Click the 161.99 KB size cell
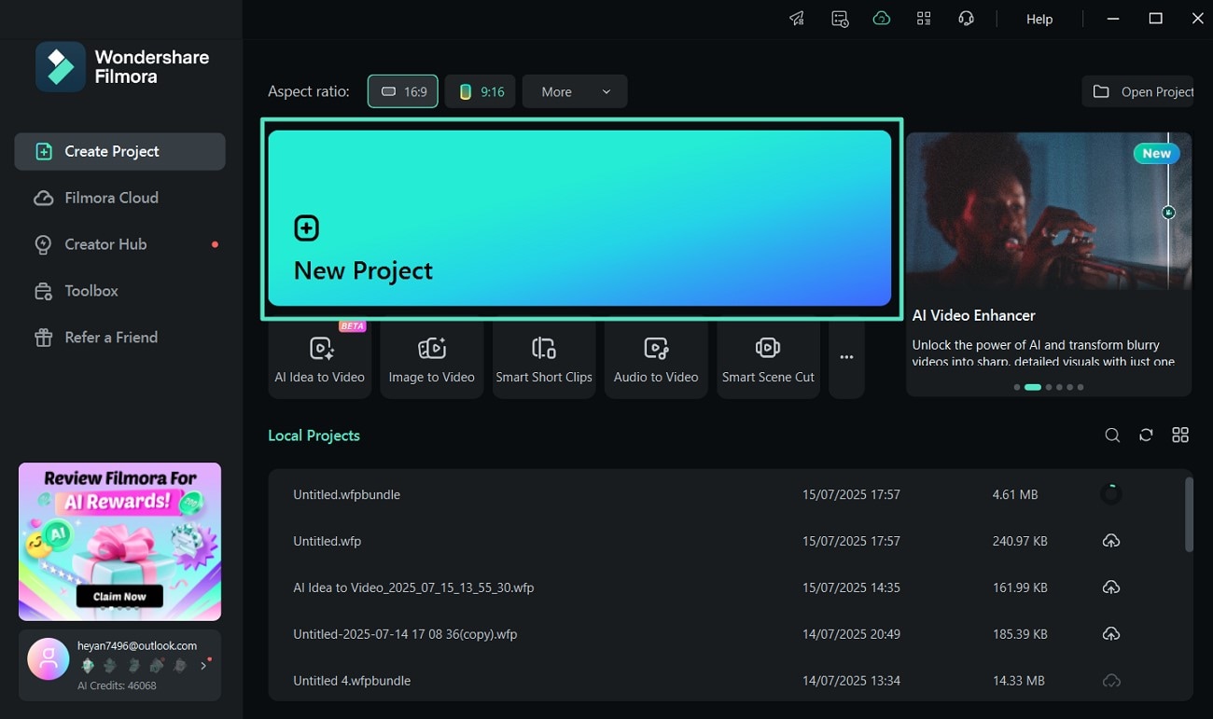Screen dimensions: 1213x719 pos(1020,588)
